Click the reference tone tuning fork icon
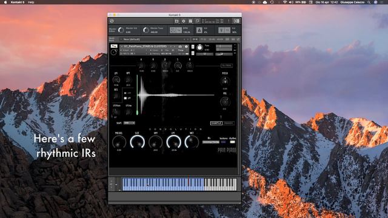 tap(221, 30)
